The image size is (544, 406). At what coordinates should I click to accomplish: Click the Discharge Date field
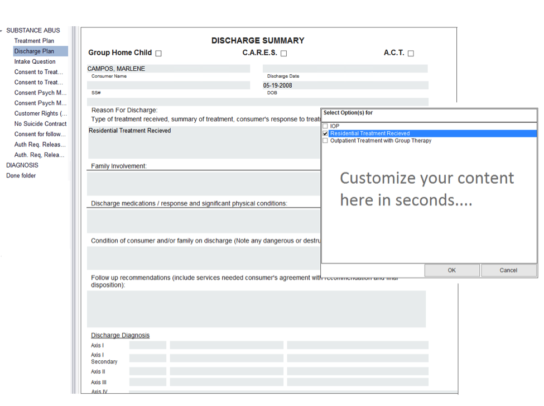[345, 69]
